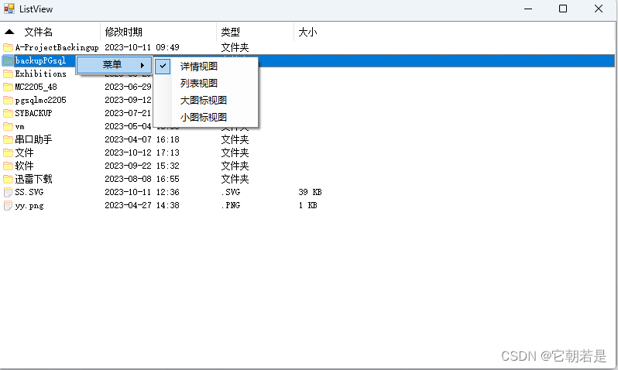Image resolution: width=618 pixels, height=370 pixels.
Task: Click the date 2023-10-11 12:36
Action: pyautogui.click(x=142, y=192)
